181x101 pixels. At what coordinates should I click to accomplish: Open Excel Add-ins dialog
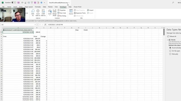coord(38,13)
